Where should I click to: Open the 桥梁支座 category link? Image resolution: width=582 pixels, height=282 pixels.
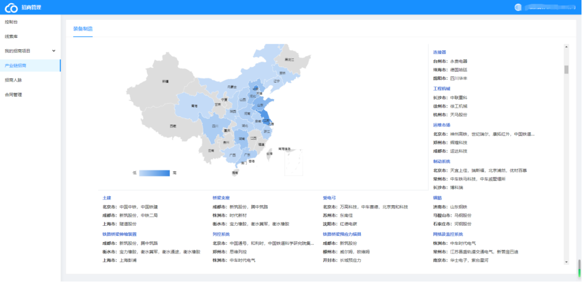tap(221, 198)
